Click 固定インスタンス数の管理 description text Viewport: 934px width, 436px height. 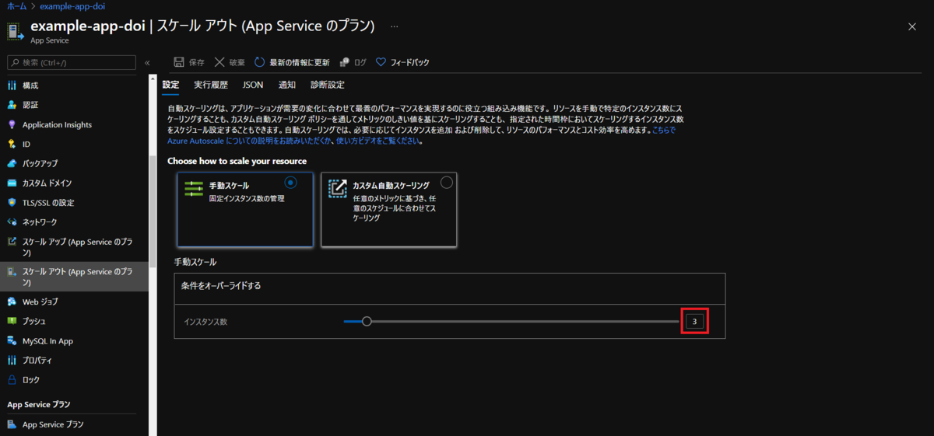[247, 199]
